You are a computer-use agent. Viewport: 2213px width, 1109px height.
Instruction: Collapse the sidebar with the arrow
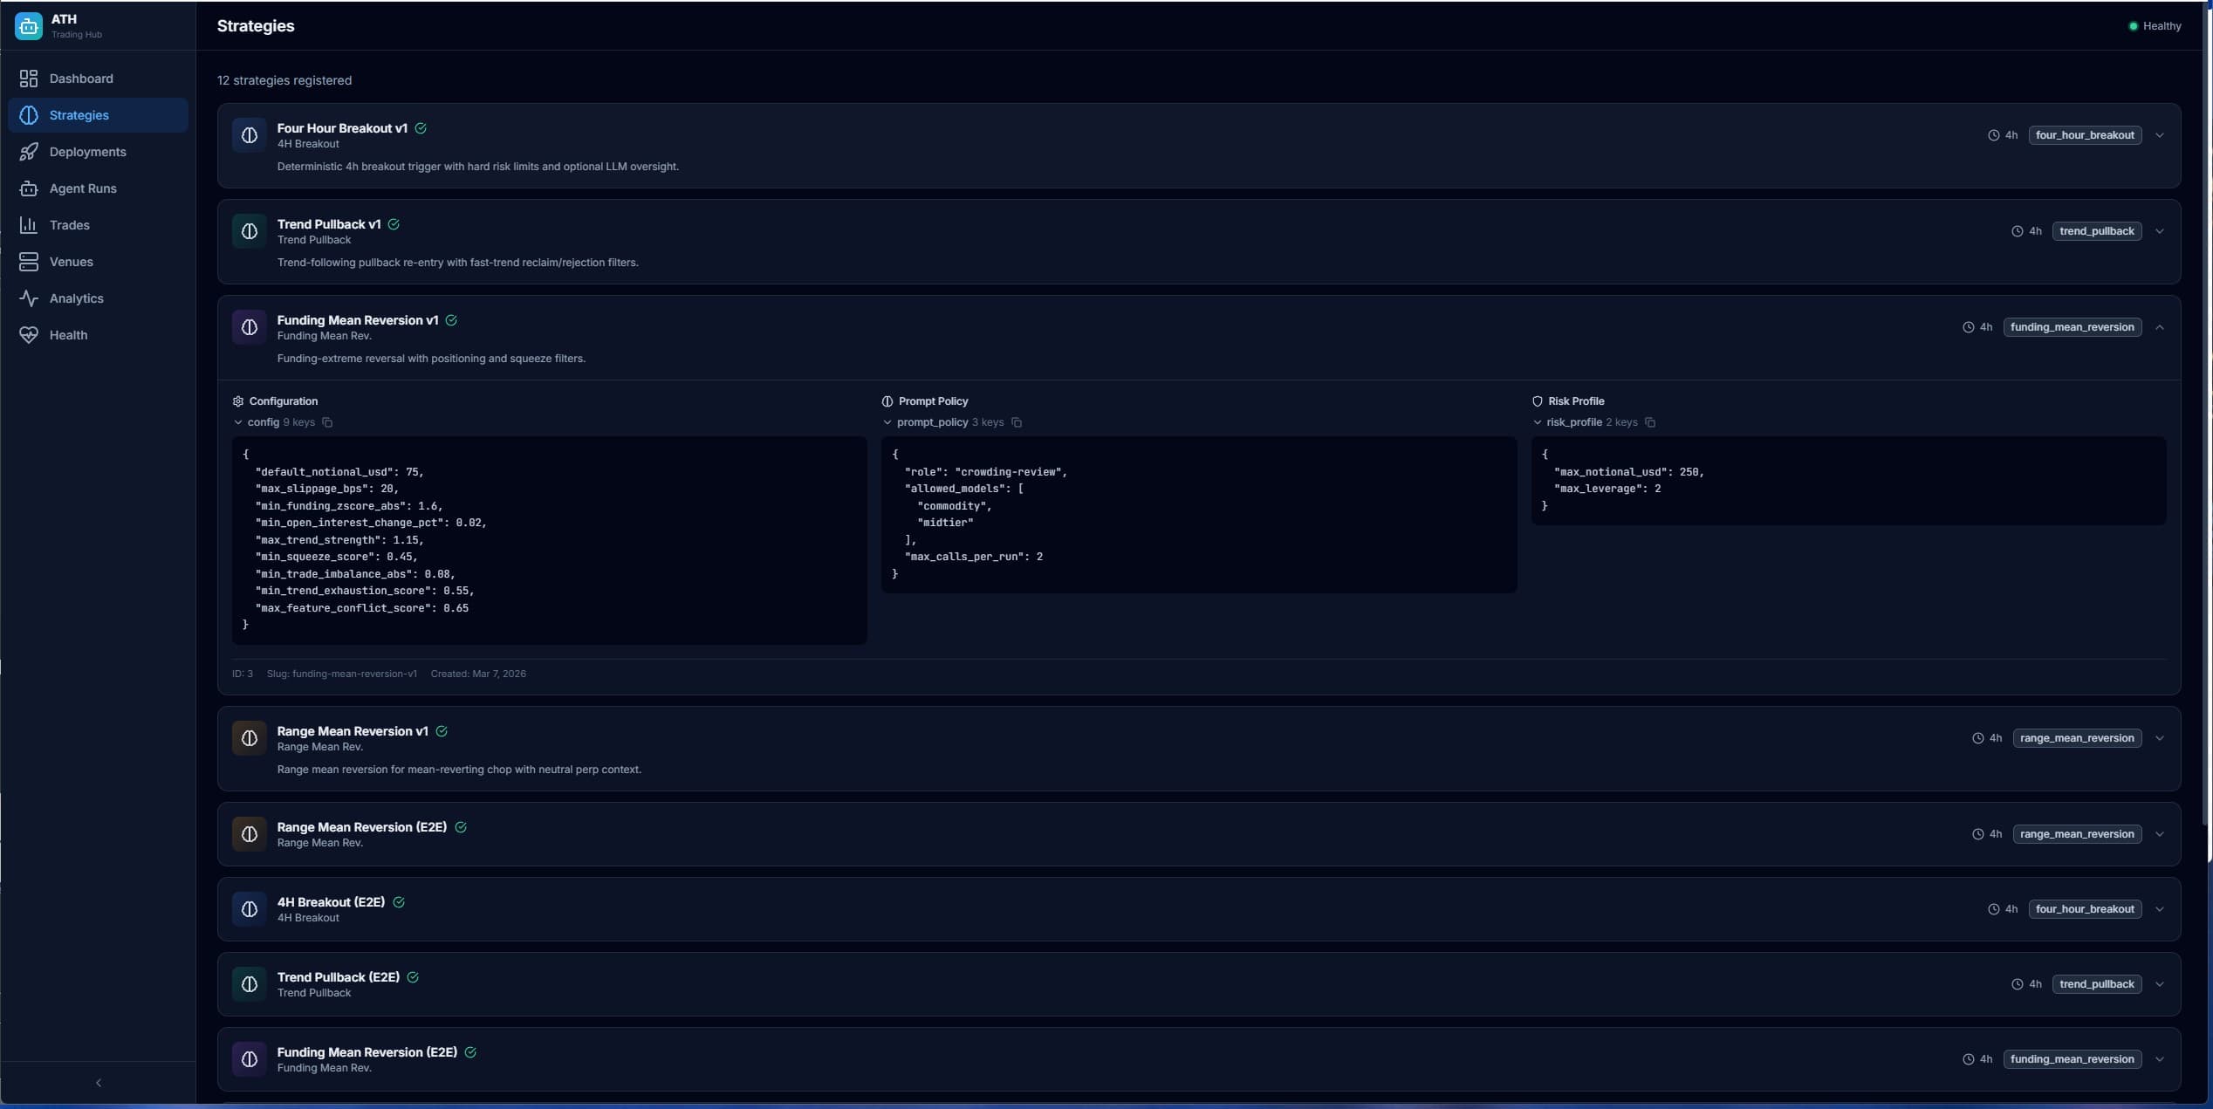pyautogui.click(x=99, y=1083)
